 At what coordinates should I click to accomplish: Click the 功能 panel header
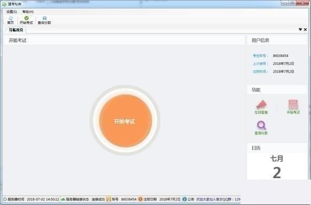277,90
